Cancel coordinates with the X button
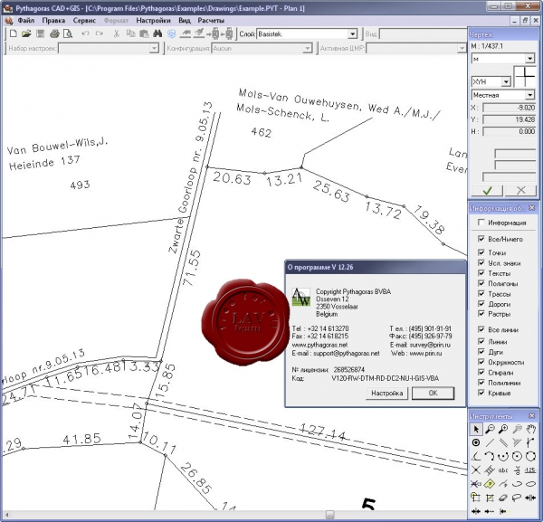This screenshot has height=522, width=543. (520, 190)
